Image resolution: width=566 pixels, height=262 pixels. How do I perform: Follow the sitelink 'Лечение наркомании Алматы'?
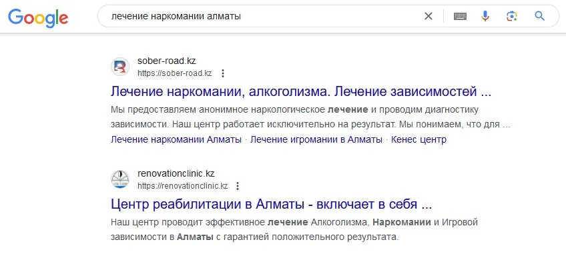pyautogui.click(x=176, y=139)
